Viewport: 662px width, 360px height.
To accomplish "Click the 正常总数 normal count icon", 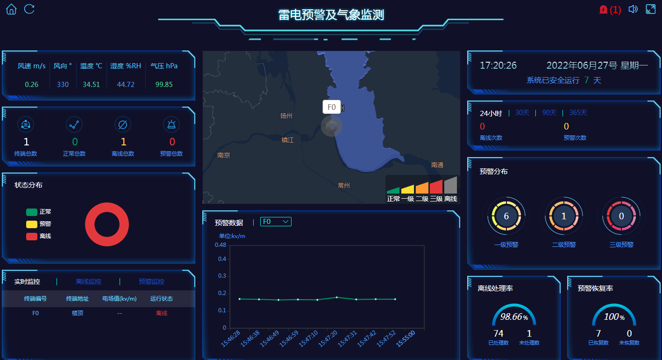I will (74, 124).
